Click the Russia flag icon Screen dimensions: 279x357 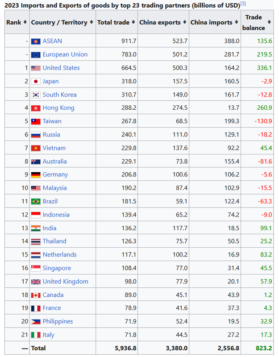(x=36, y=135)
